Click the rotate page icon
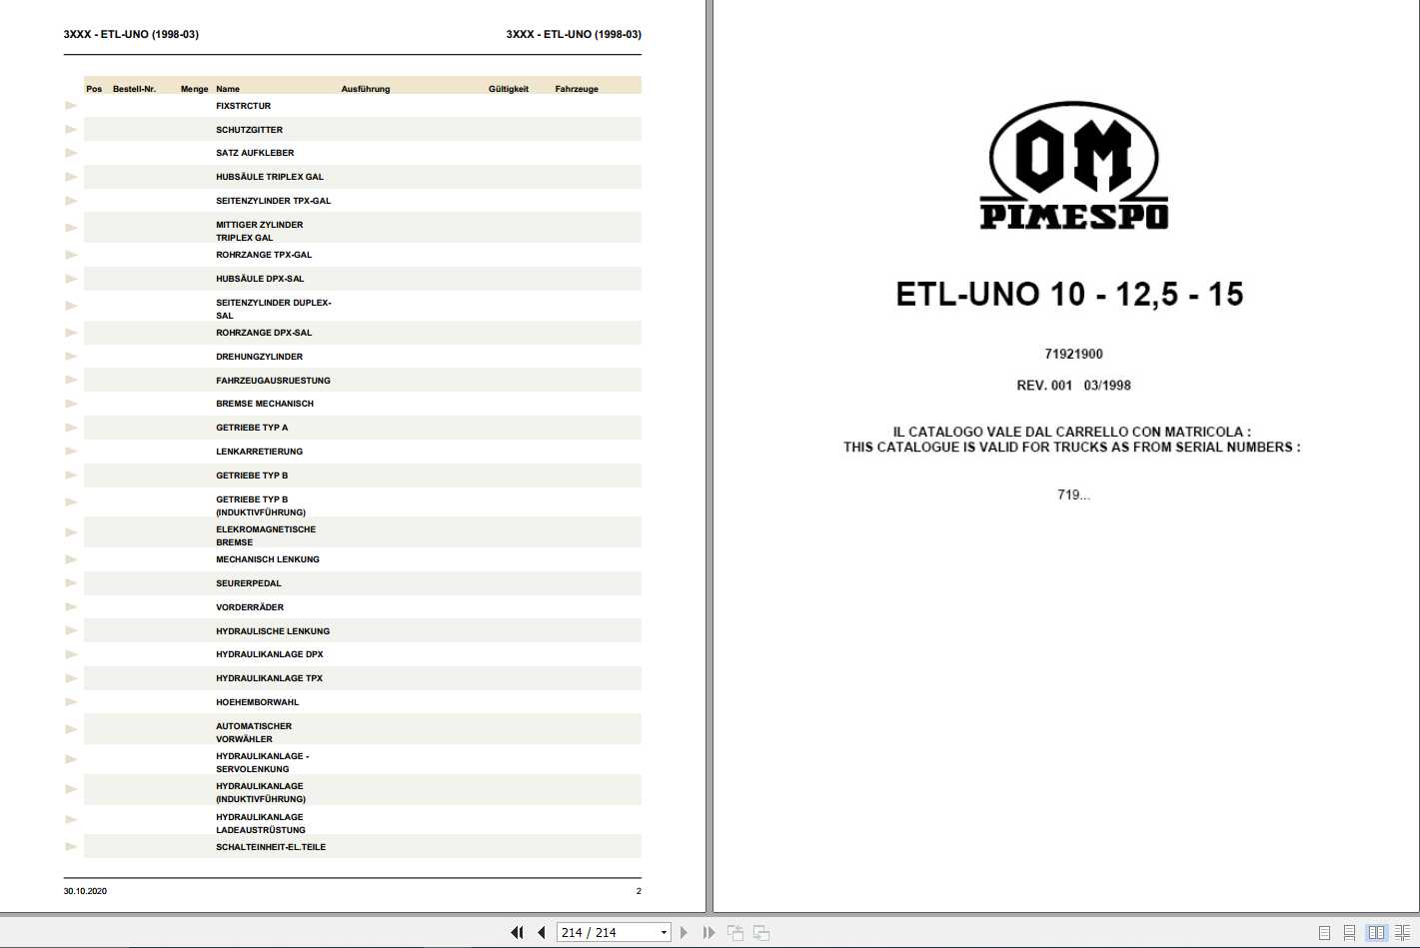1420x948 pixels. coord(735,932)
